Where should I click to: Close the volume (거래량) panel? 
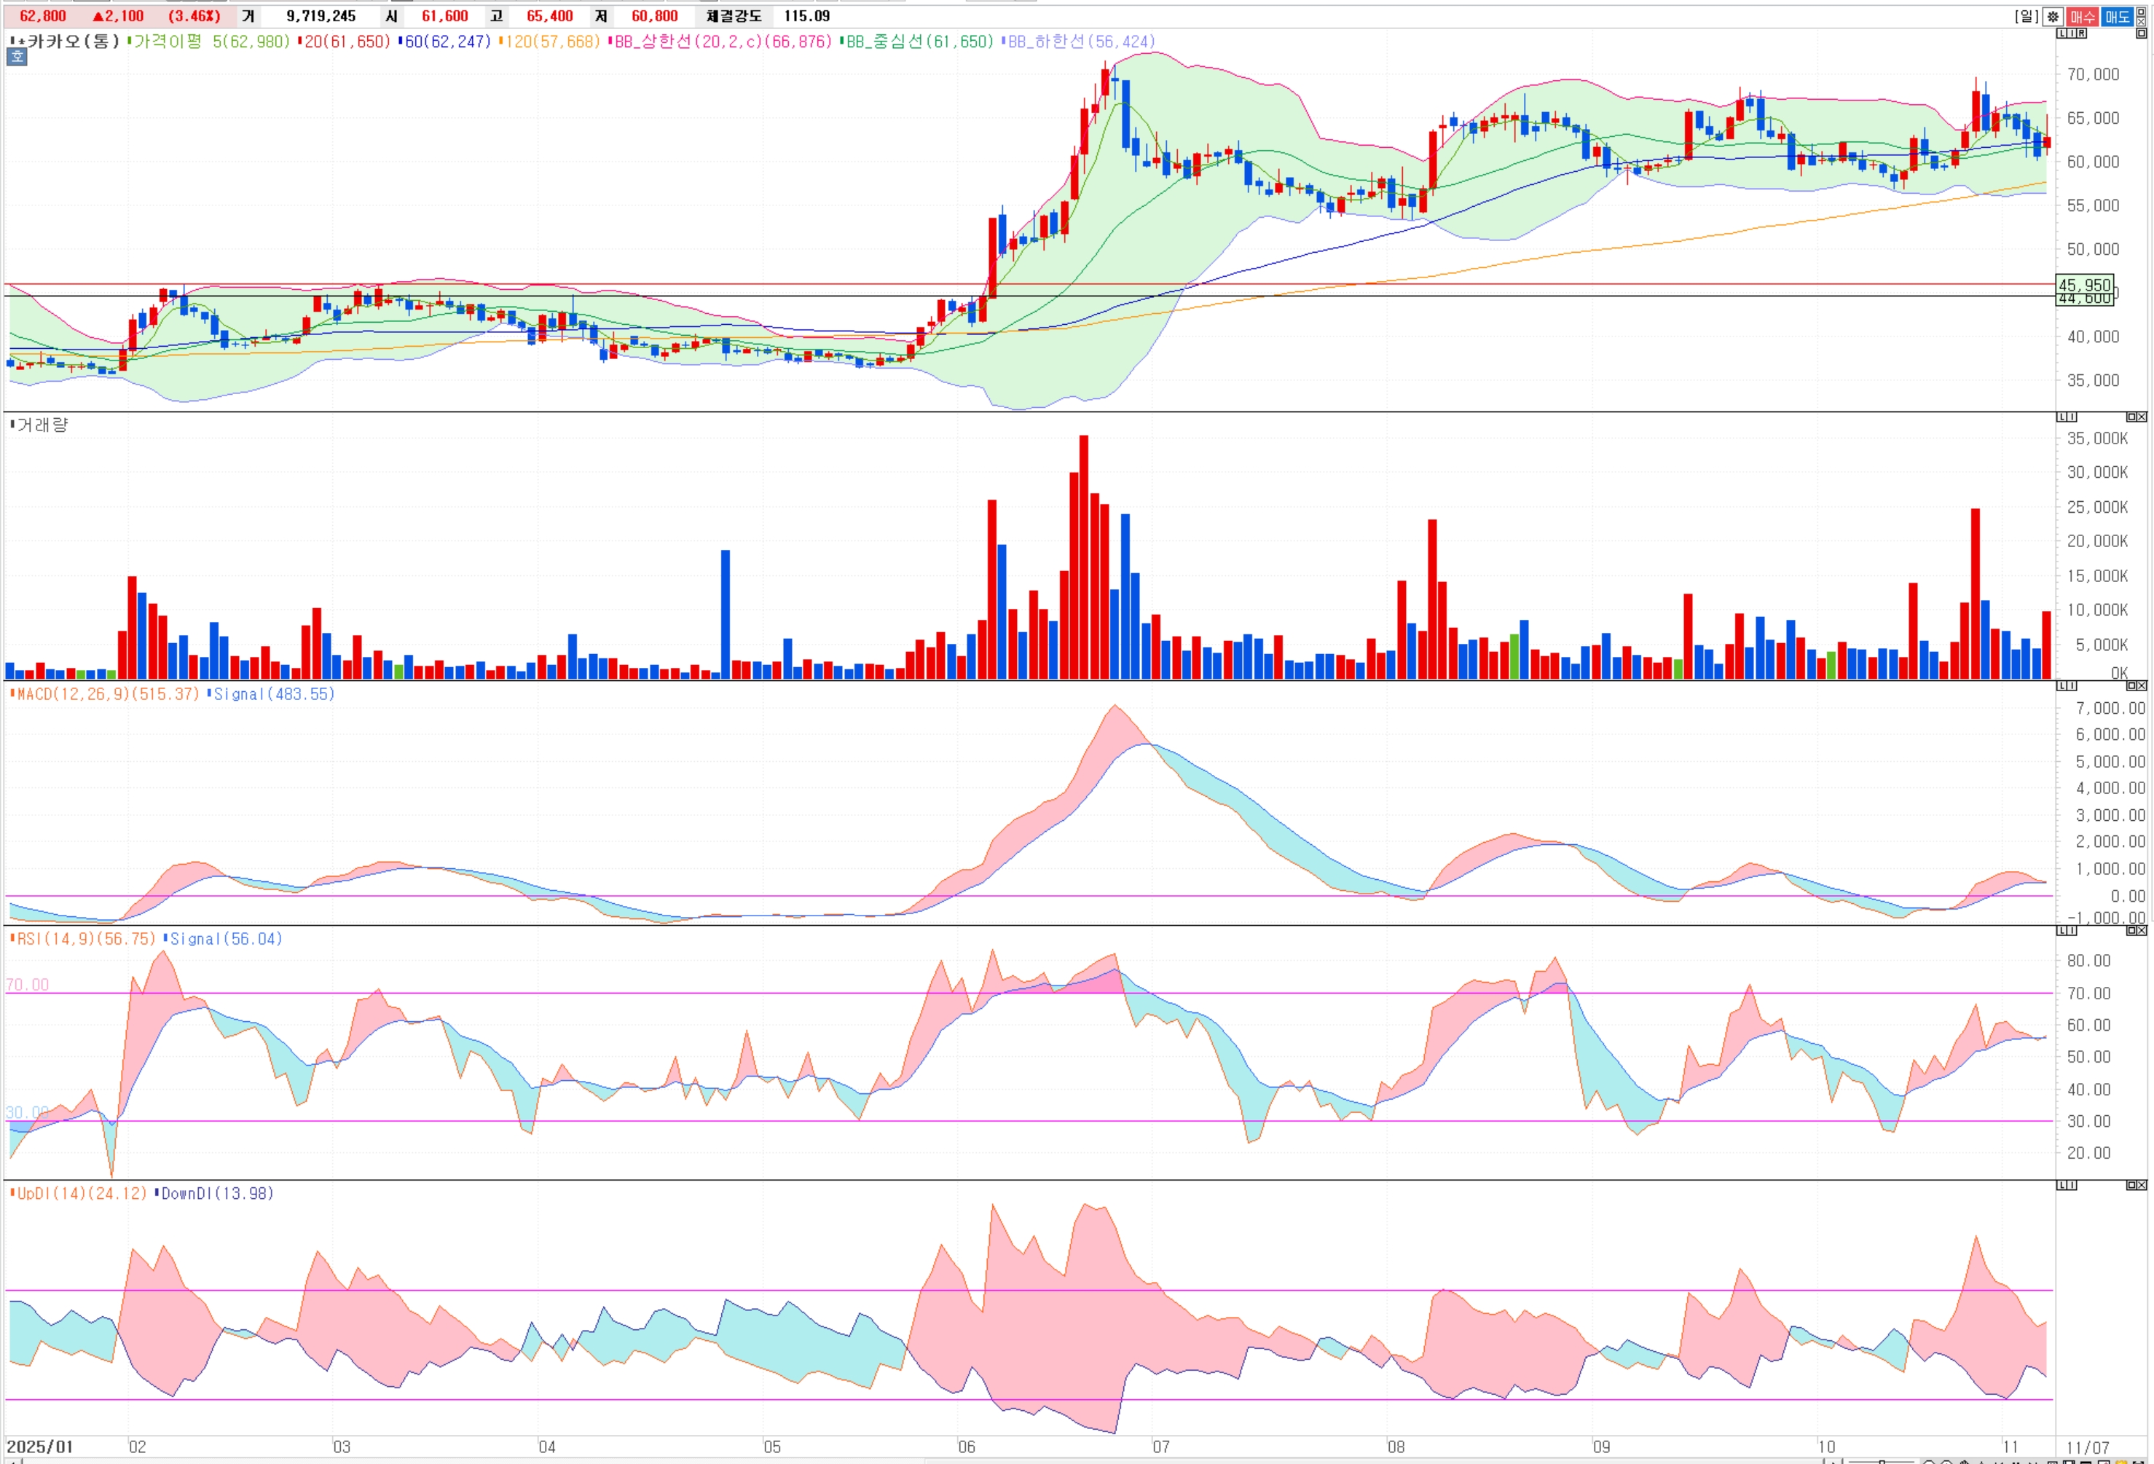[2142, 417]
